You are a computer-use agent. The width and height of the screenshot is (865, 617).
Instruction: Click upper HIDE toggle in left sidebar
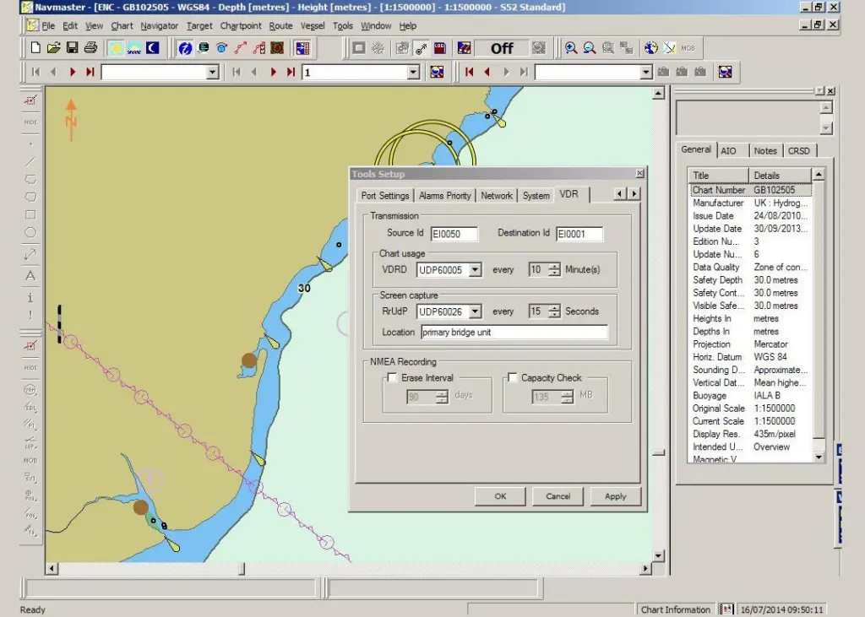tap(30, 122)
